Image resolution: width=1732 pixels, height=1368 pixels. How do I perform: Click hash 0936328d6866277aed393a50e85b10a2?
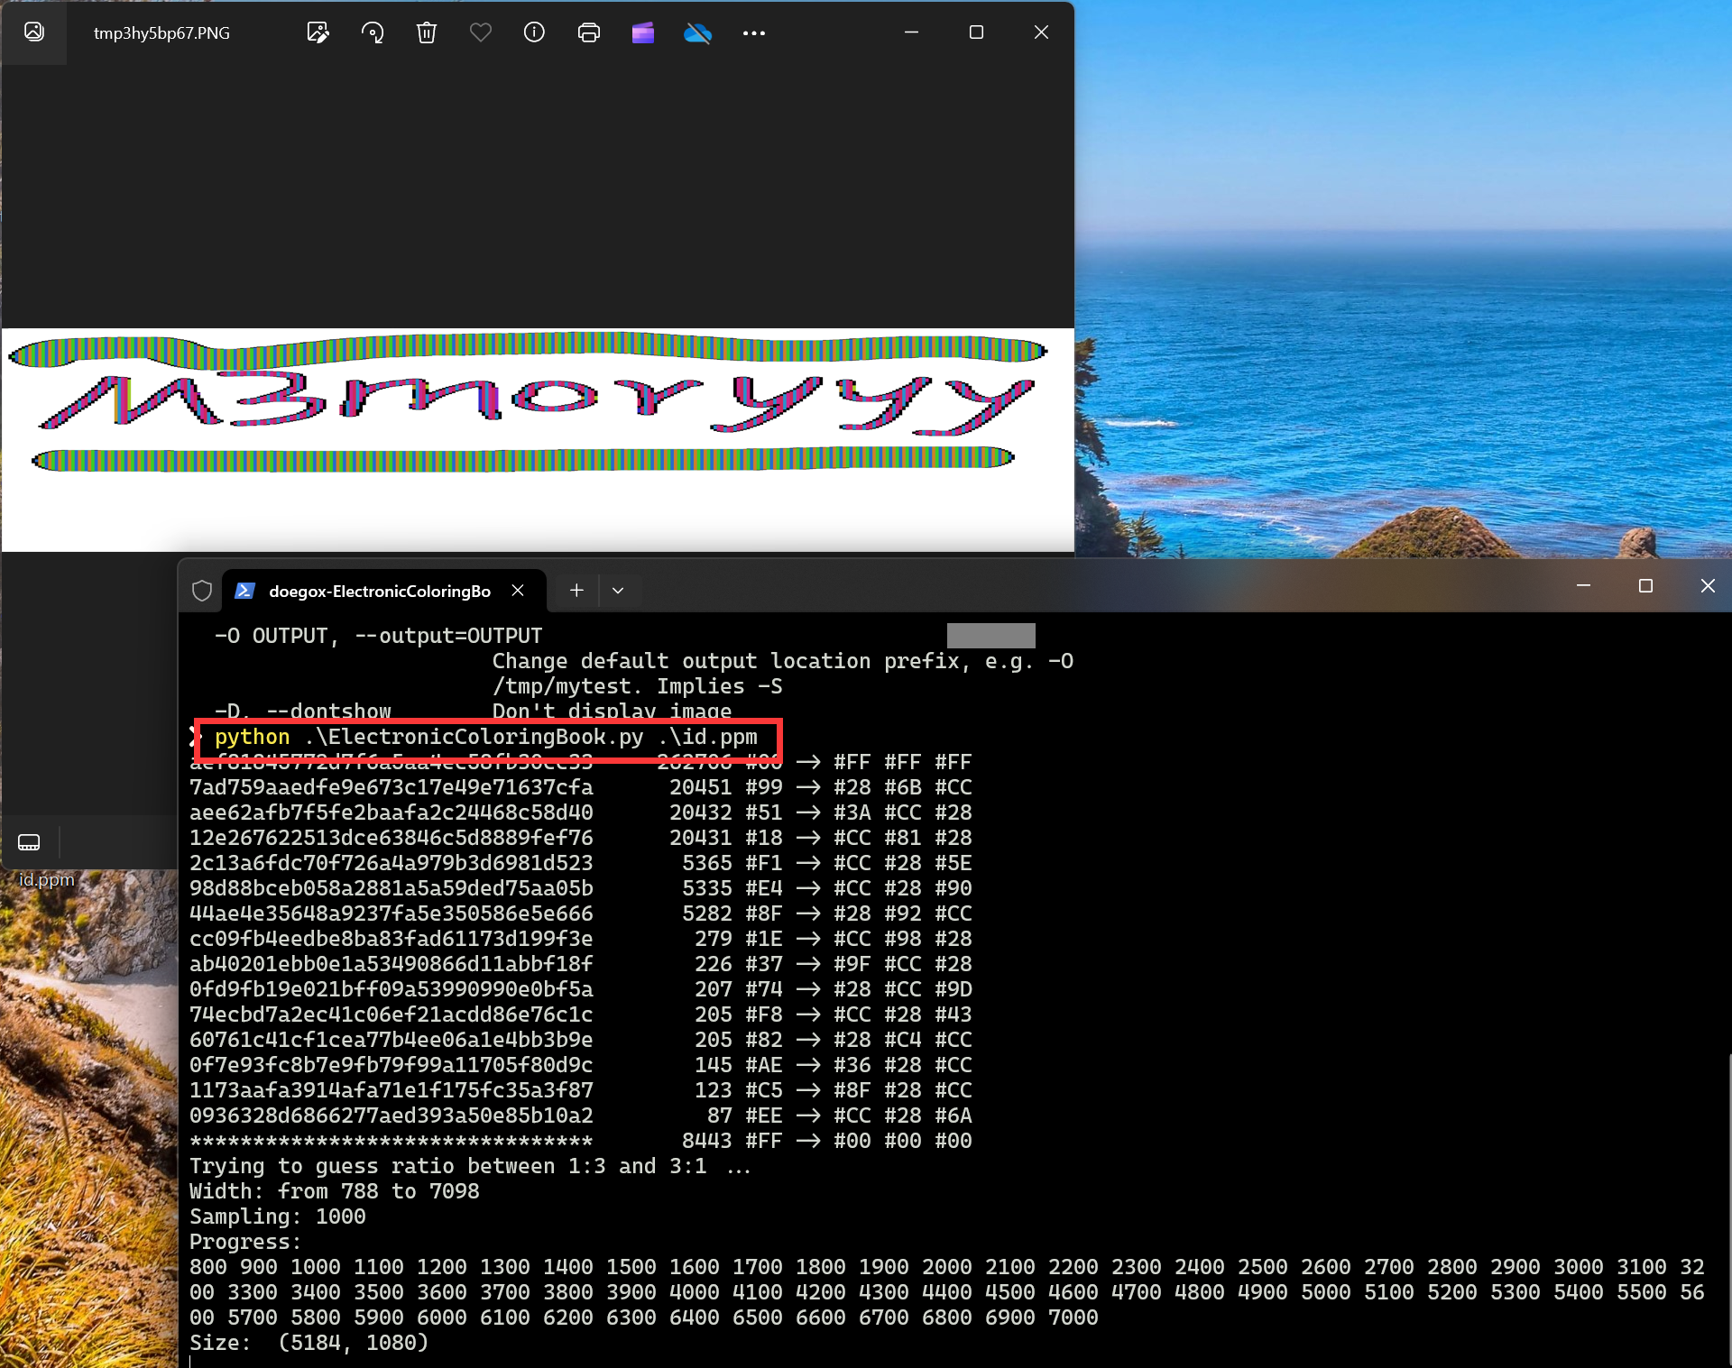pos(392,1116)
